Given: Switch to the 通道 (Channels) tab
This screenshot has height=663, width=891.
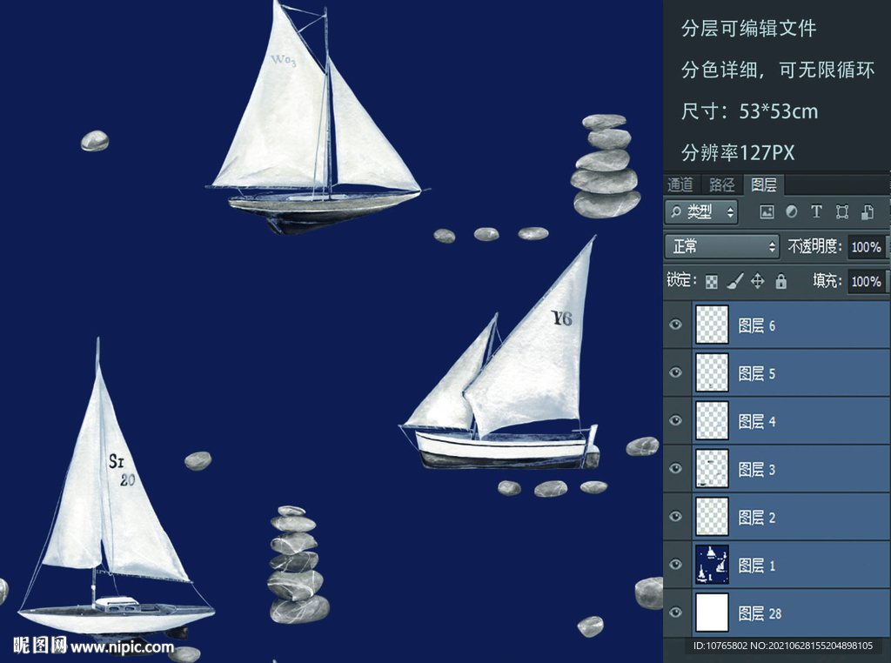Looking at the screenshot, I should [x=680, y=184].
